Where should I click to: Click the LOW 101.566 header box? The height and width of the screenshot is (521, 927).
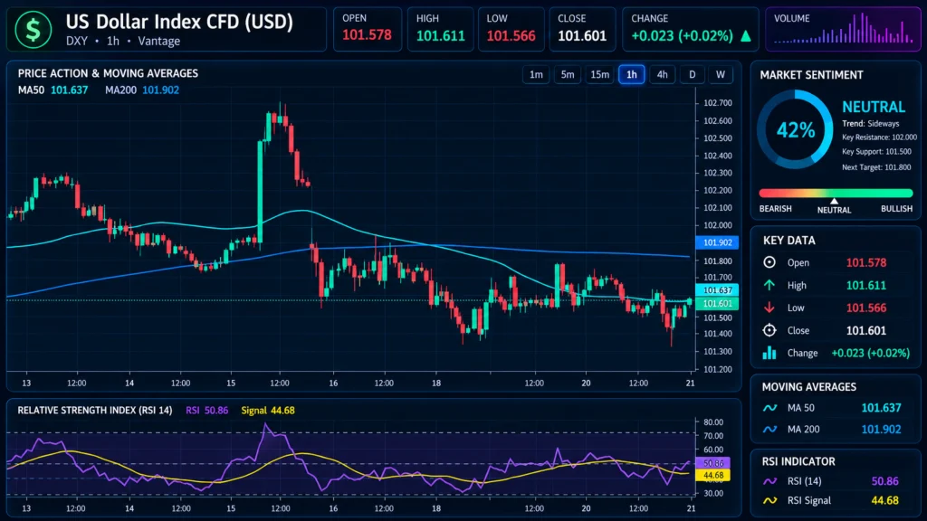(x=511, y=29)
